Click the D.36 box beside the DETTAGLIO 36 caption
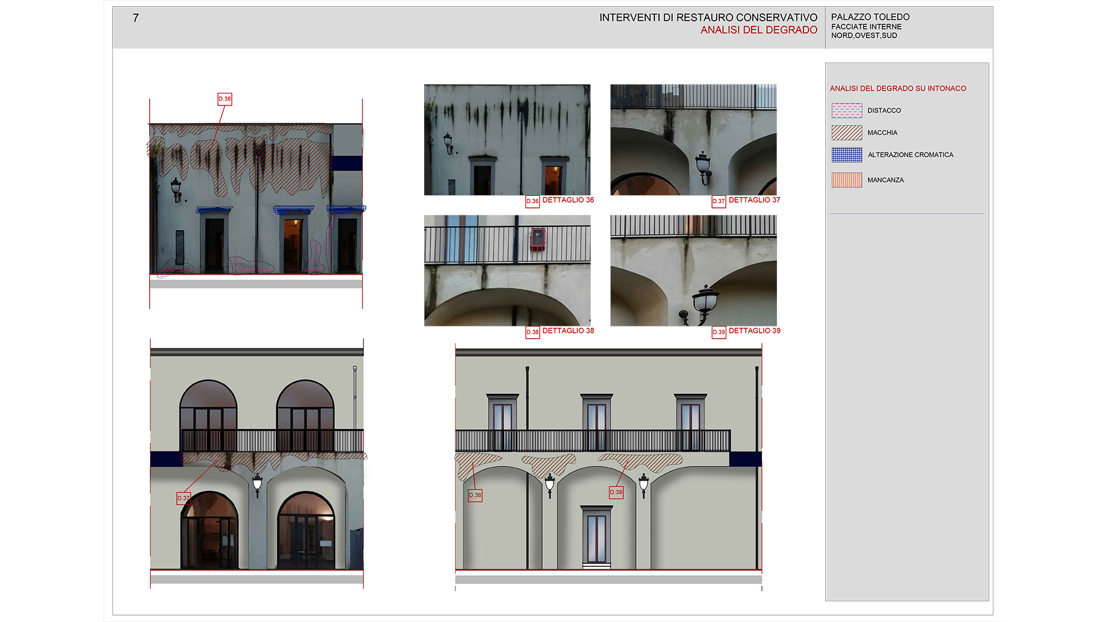 pos(532,202)
